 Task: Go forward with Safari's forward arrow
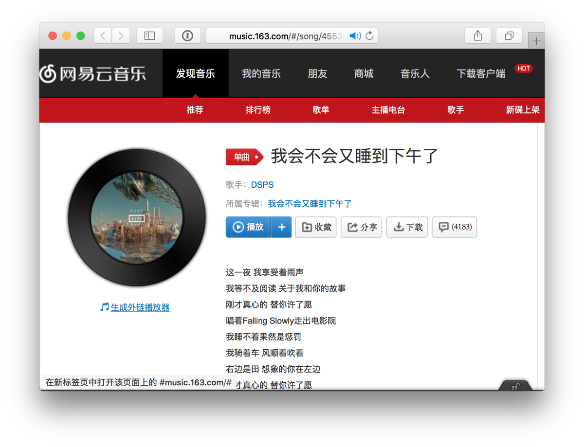pyautogui.click(x=121, y=36)
